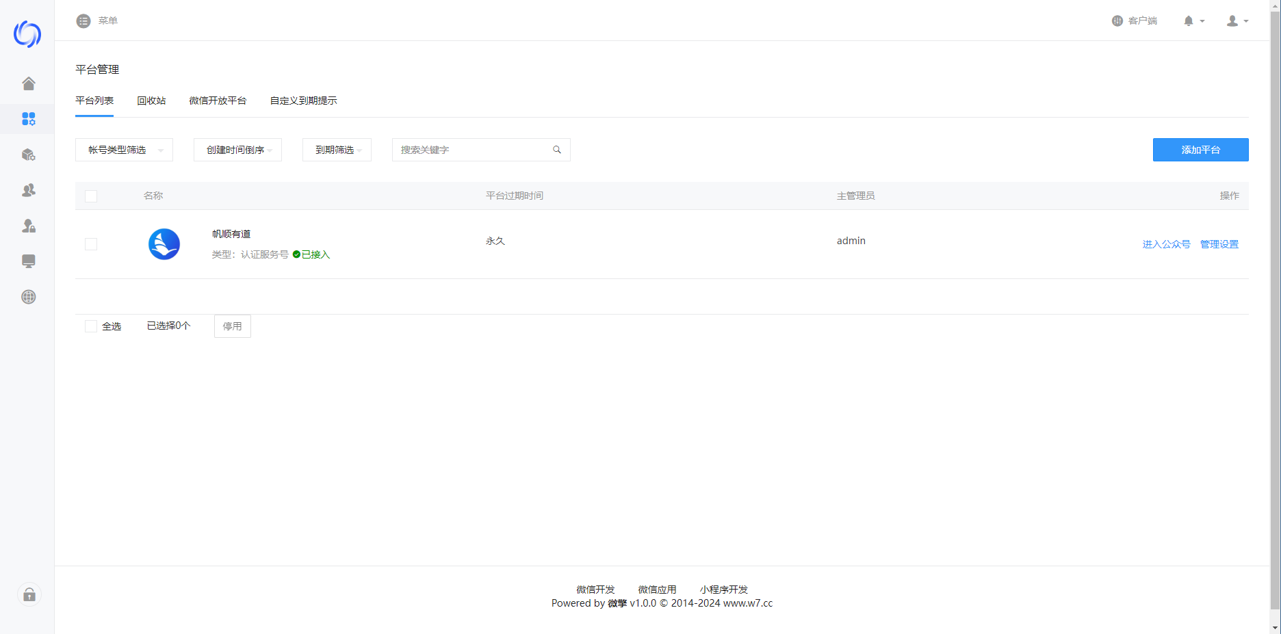Click the green 已接入 status check icon

[x=296, y=254]
